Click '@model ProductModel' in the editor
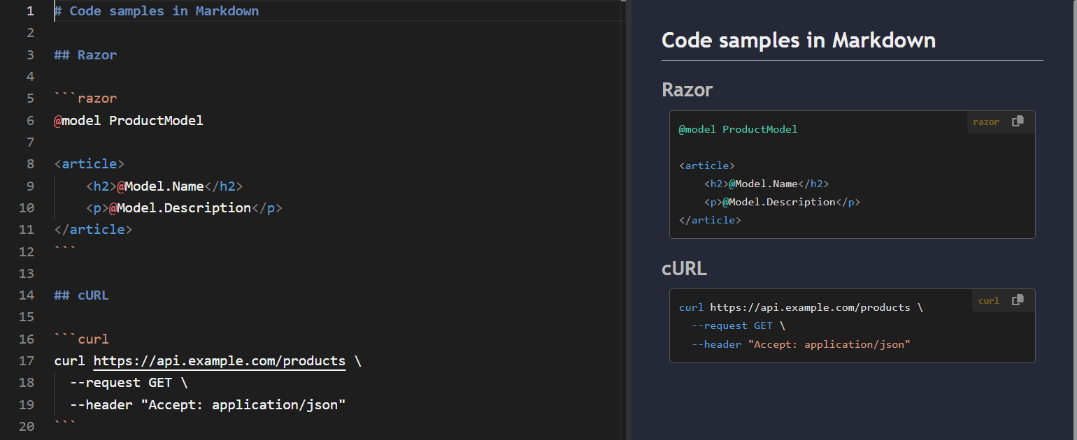The image size is (1077, 440). click(129, 120)
